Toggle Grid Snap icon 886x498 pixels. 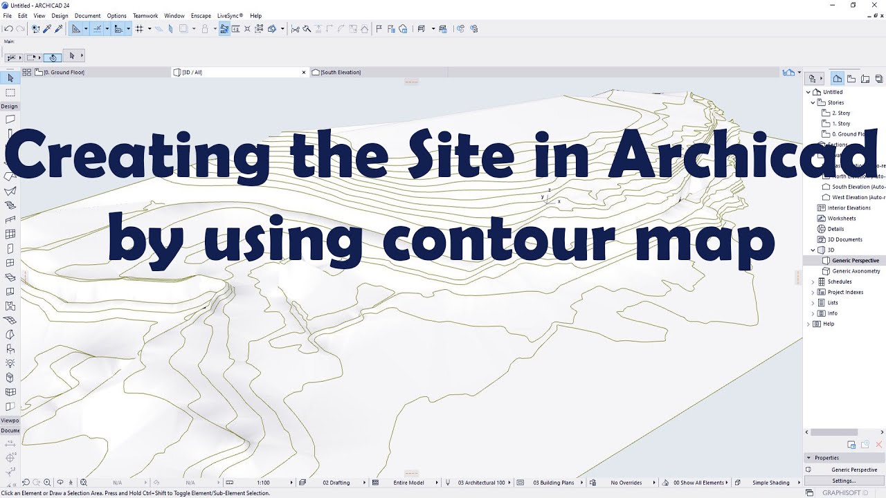139,29
